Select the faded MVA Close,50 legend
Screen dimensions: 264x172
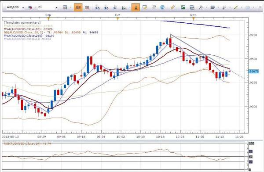coord(28,26)
